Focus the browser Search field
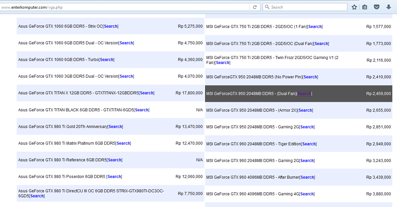397x207 pixels. point(305,7)
